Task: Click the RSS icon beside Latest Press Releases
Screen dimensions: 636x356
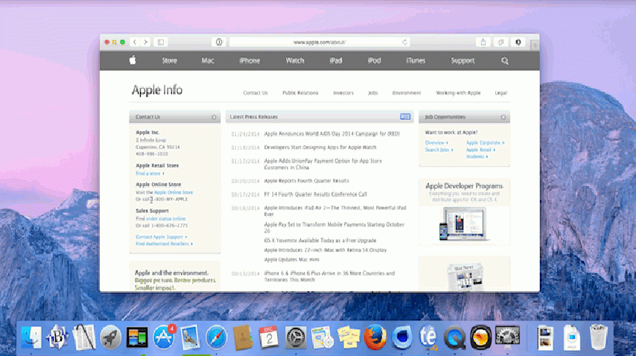Action: (x=405, y=117)
